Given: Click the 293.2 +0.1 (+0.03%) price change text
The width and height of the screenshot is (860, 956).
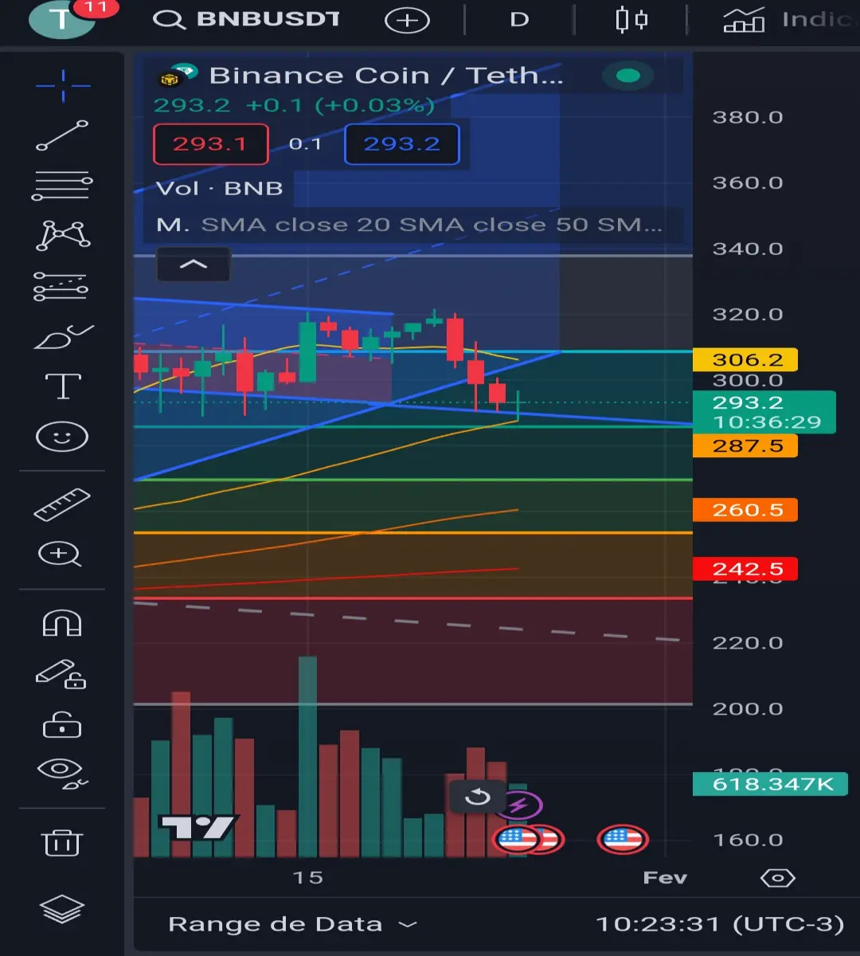Looking at the screenshot, I should [295, 105].
